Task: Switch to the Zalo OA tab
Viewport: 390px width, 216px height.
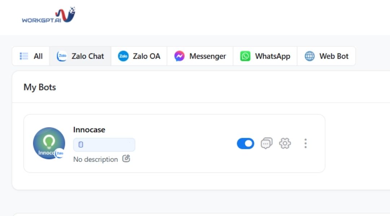Action: [139, 56]
